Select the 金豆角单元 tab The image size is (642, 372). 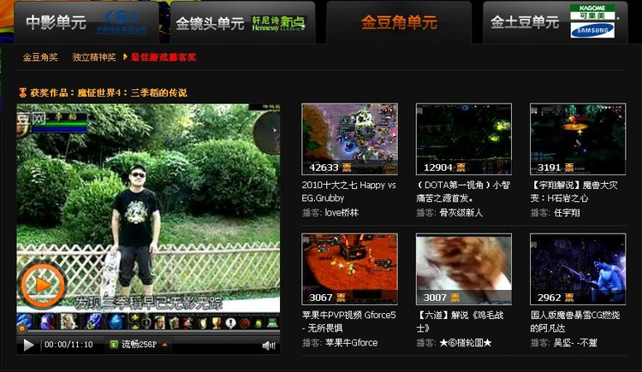(x=399, y=22)
